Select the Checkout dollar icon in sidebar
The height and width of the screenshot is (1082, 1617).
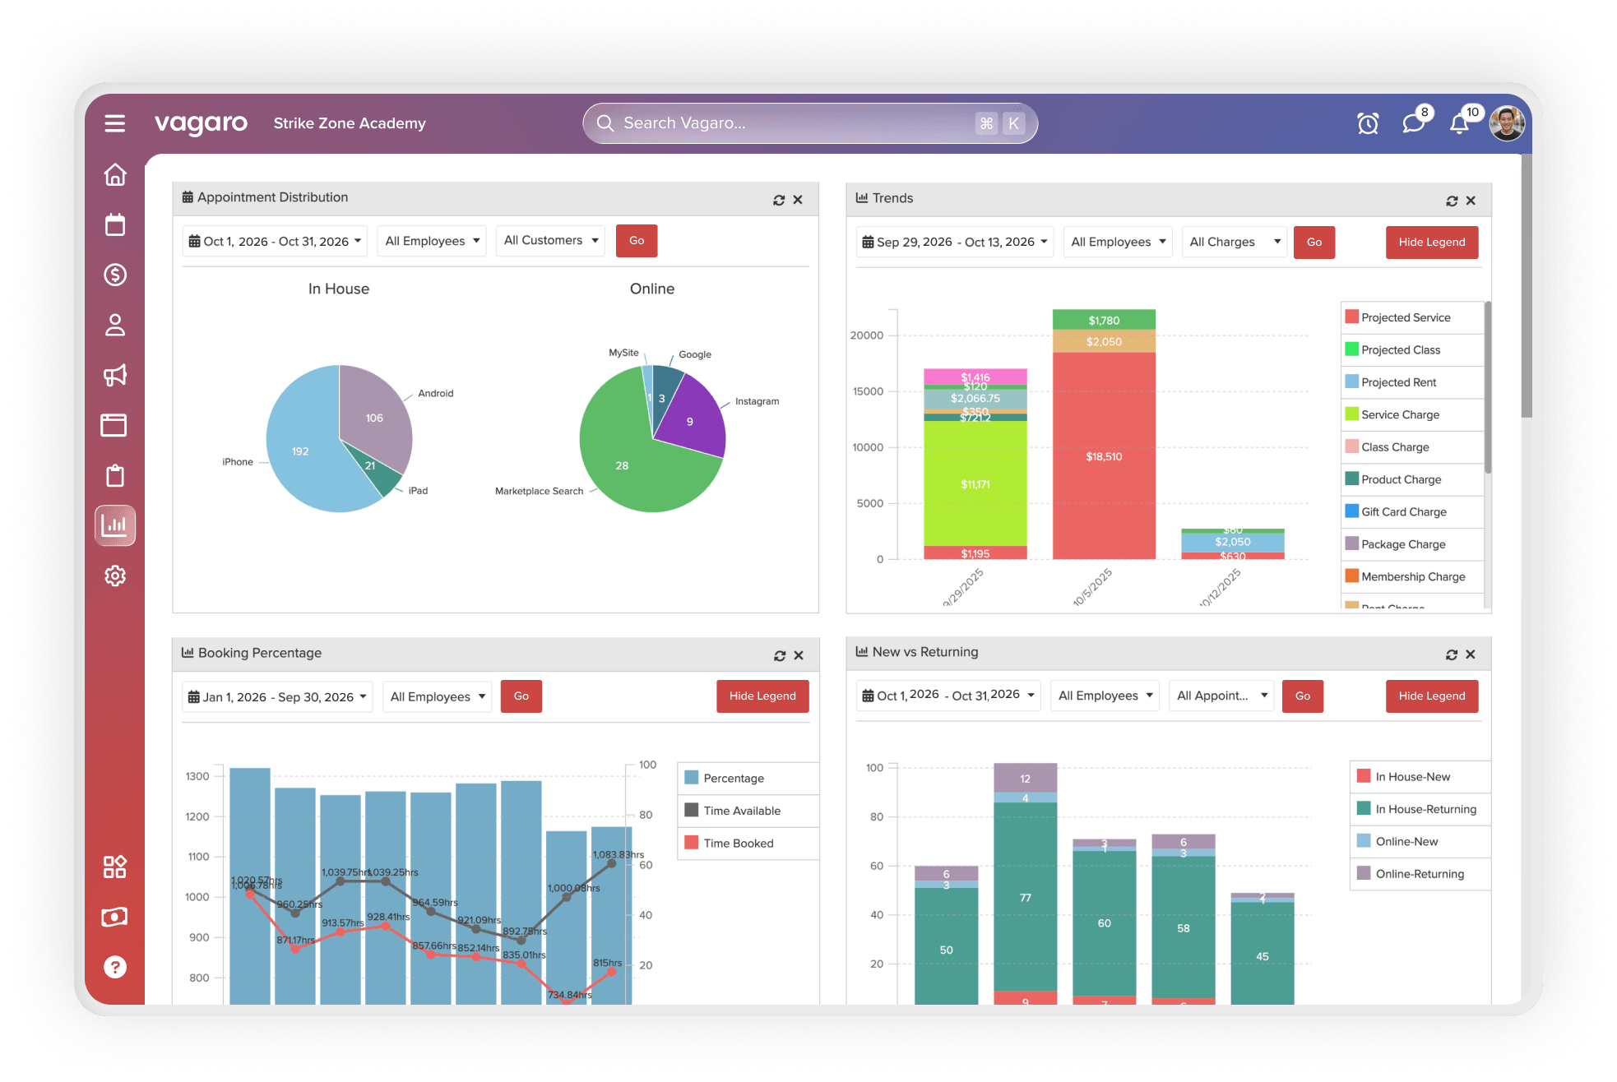[x=115, y=275]
